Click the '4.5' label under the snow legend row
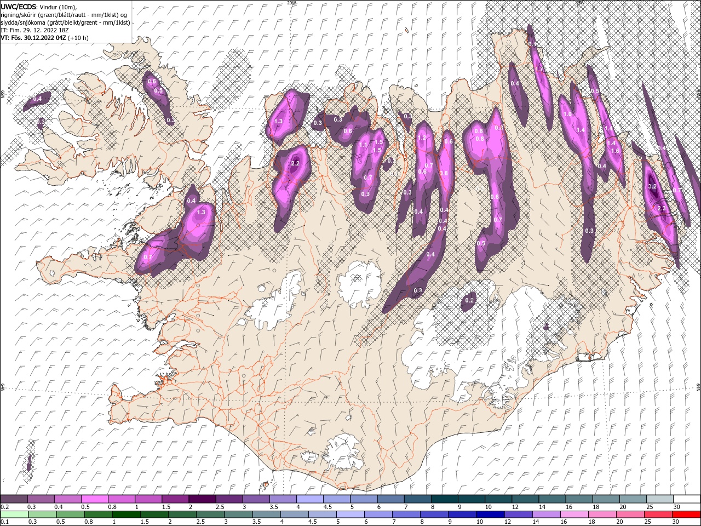Image resolution: width=701 pixels, height=526 pixels. point(327,507)
